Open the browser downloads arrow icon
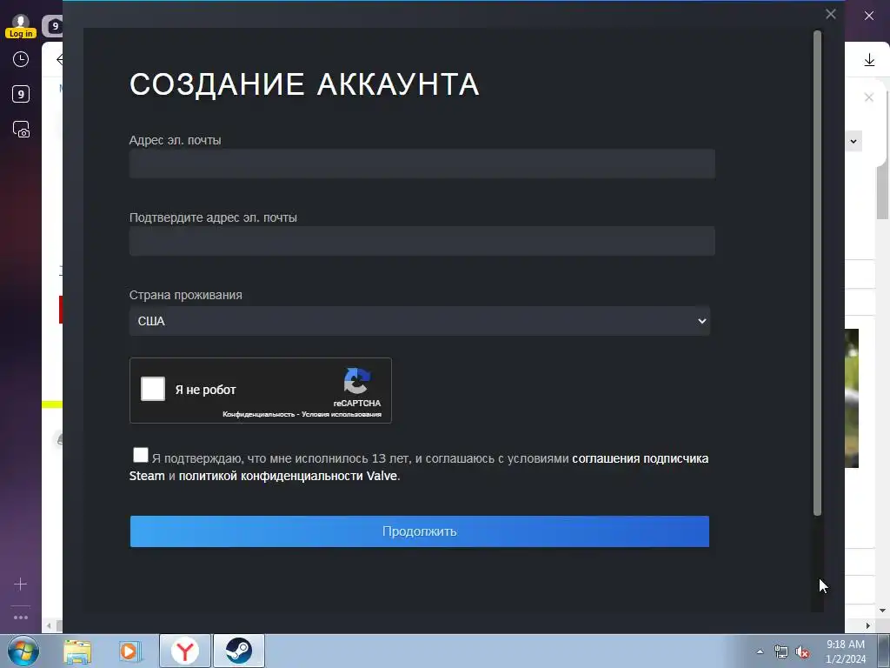This screenshot has width=890, height=668. tap(869, 60)
